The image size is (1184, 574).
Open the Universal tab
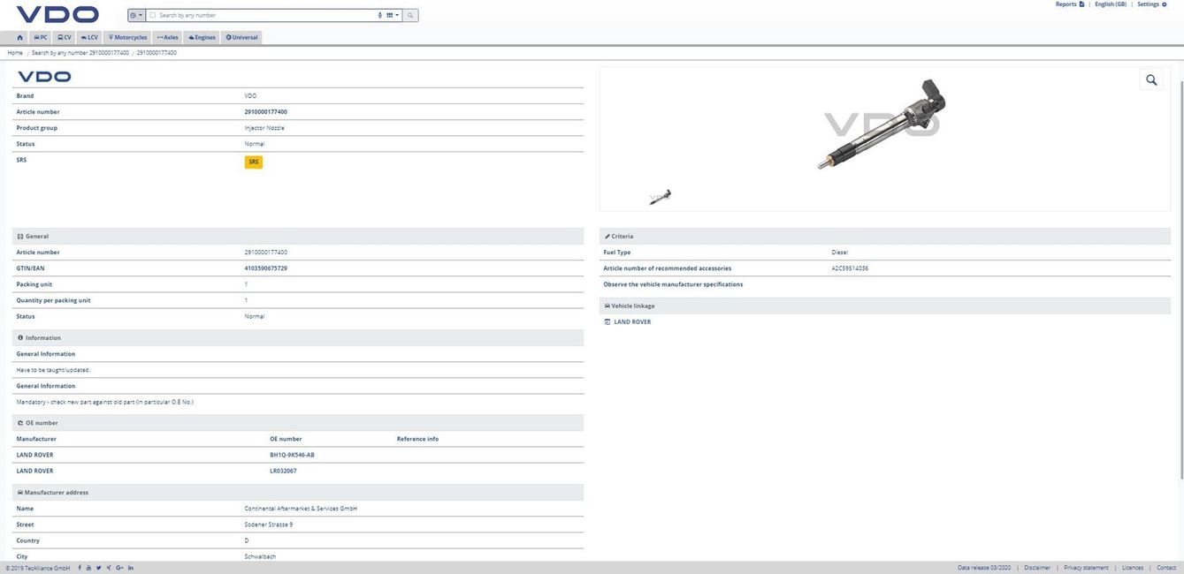pos(241,37)
